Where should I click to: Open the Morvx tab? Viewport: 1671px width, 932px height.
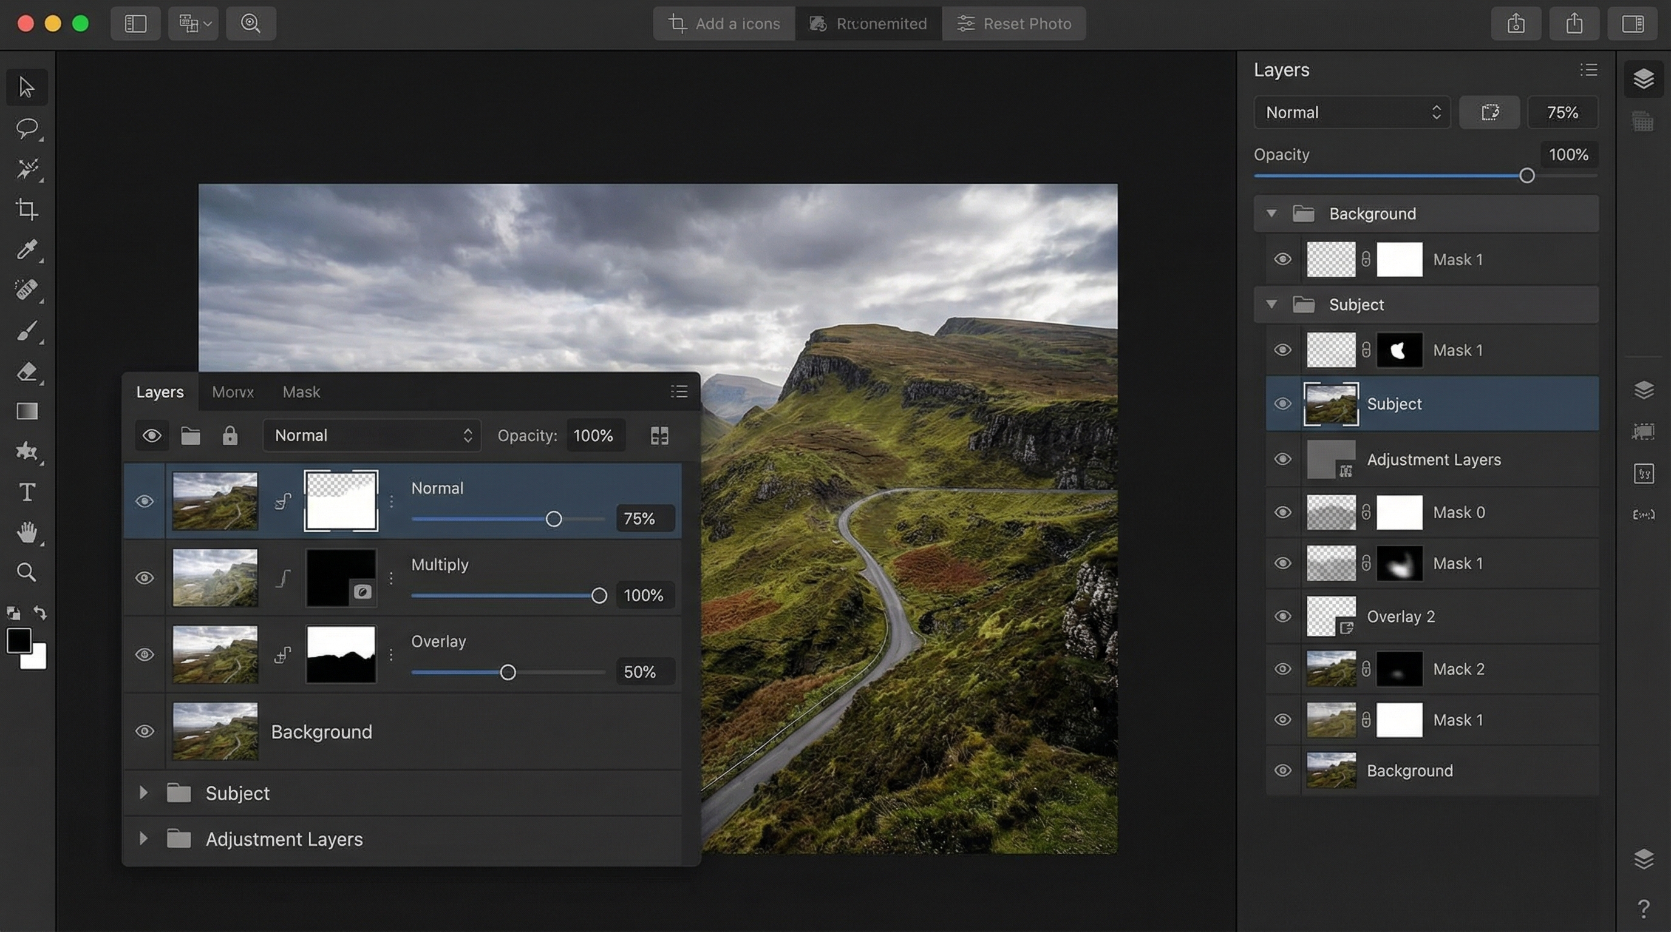click(233, 392)
